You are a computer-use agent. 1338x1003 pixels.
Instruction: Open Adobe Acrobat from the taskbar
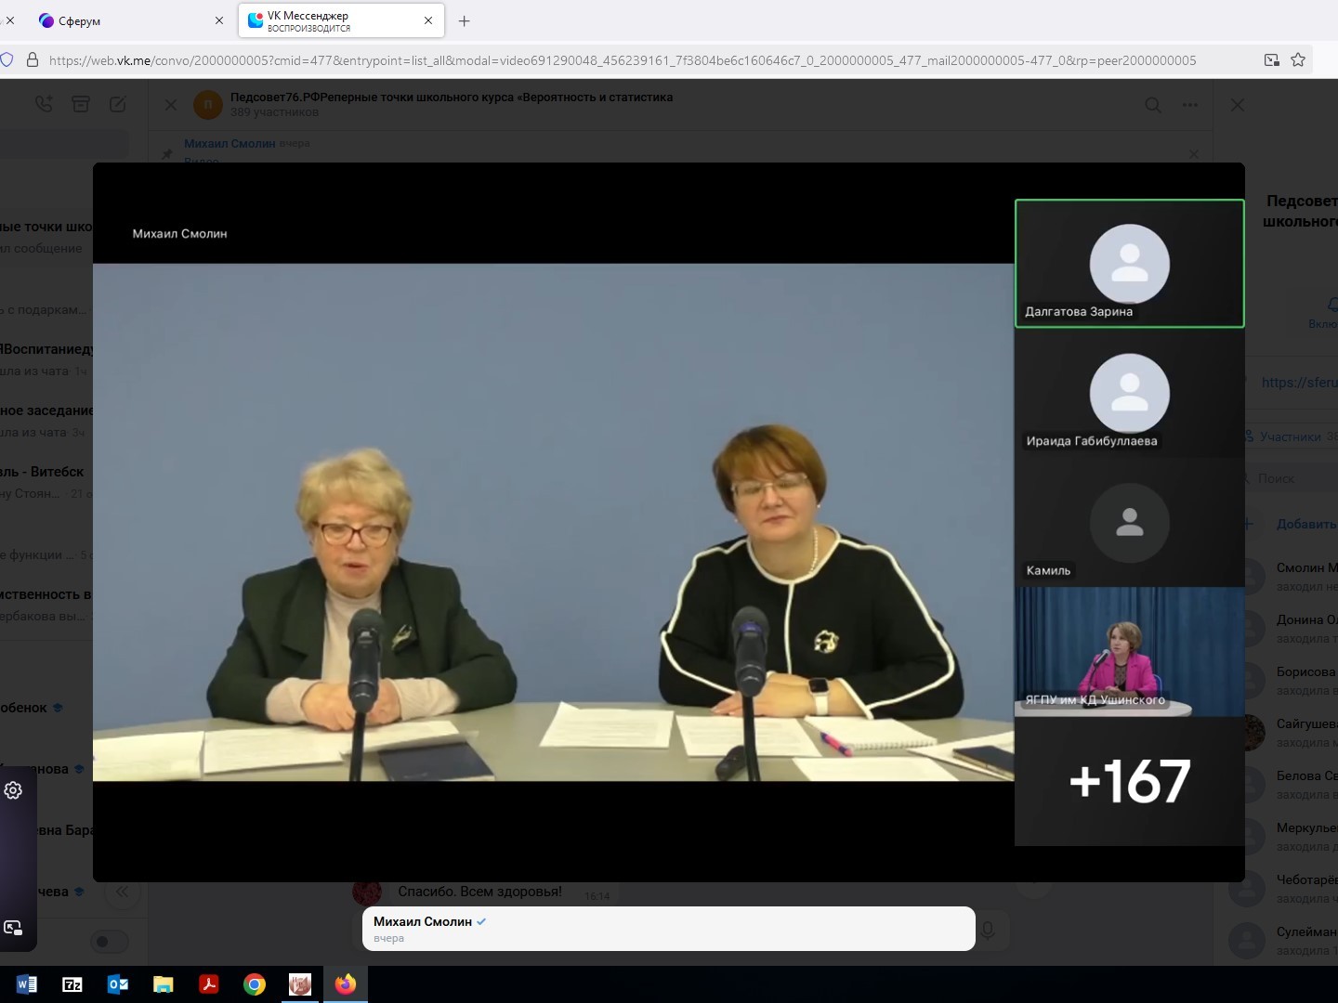tap(209, 984)
